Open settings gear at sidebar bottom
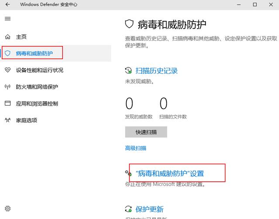 pyautogui.click(x=8, y=209)
